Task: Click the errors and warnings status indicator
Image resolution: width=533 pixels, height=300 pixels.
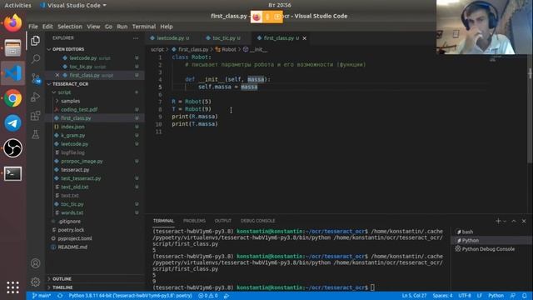Action: (x=208, y=296)
